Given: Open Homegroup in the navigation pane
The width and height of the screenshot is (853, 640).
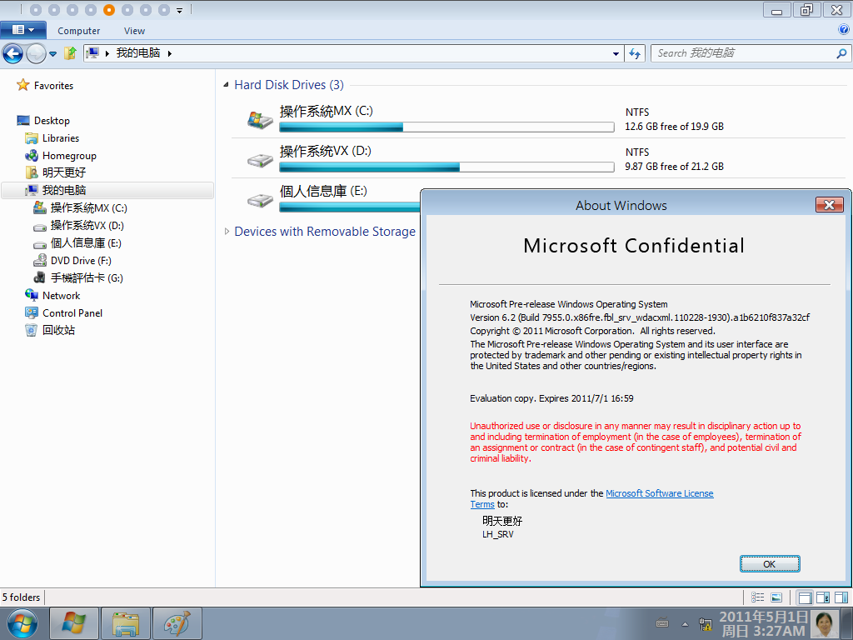Looking at the screenshot, I should click(69, 156).
